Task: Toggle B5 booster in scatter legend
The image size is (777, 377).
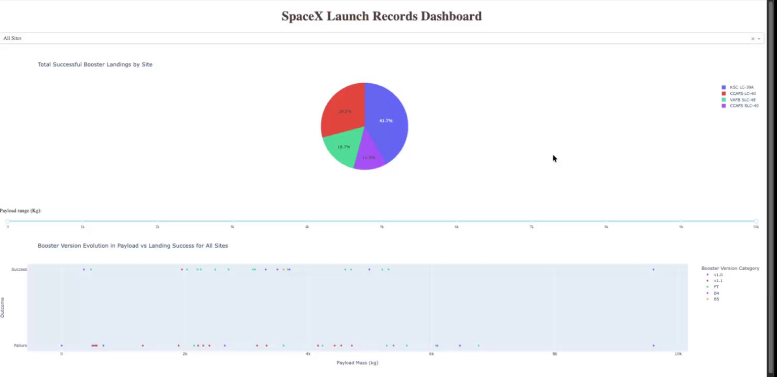Action: [713, 299]
